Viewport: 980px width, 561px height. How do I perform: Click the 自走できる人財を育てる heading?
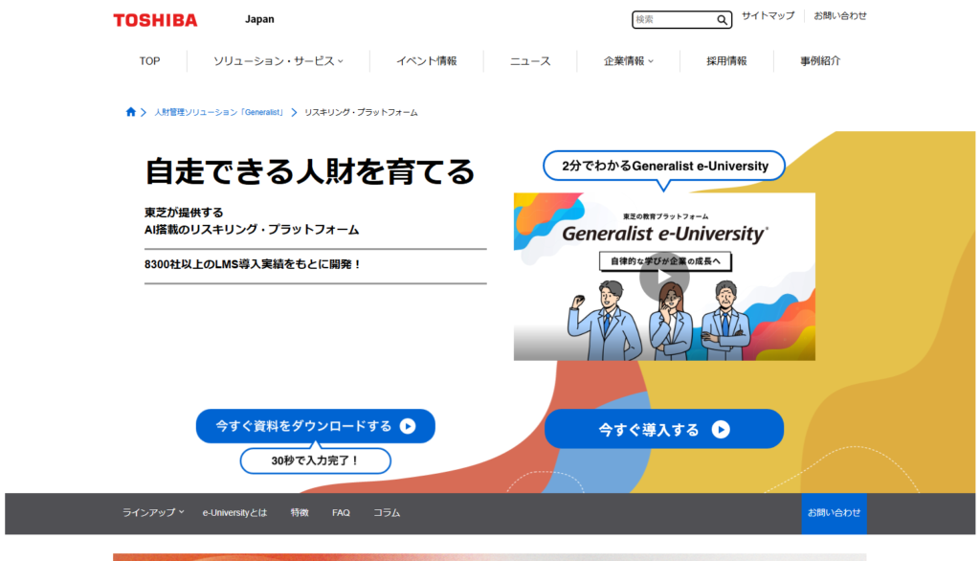(x=310, y=171)
